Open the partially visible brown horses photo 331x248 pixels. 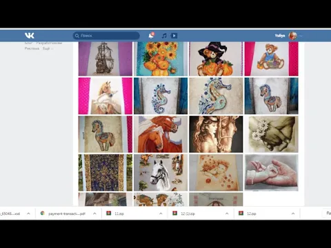[161, 199]
